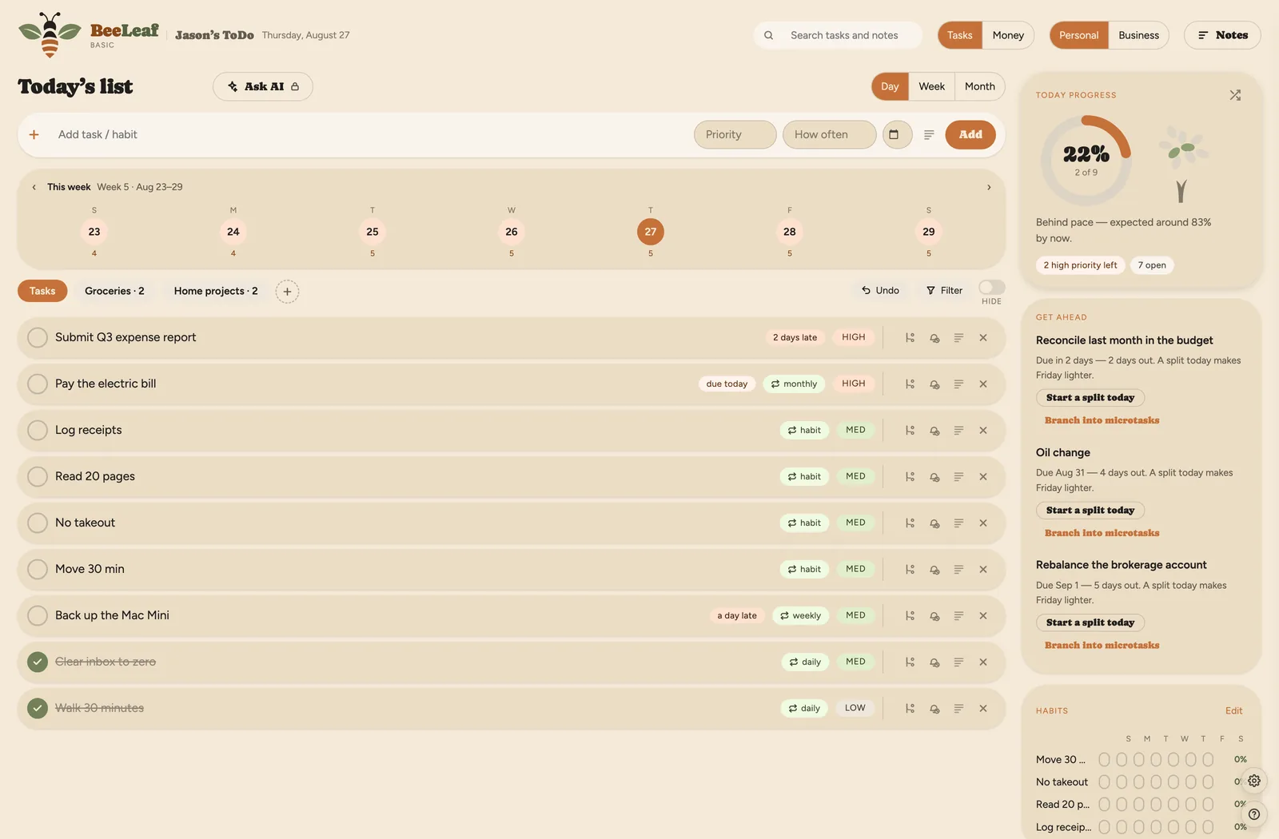This screenshot has height=839, width=1279.
Task: Open the calendar date picker in add-task bar
Action: coord(897,135)
